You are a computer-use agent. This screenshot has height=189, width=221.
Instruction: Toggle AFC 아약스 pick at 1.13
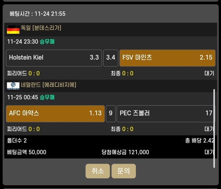(55, 113)
